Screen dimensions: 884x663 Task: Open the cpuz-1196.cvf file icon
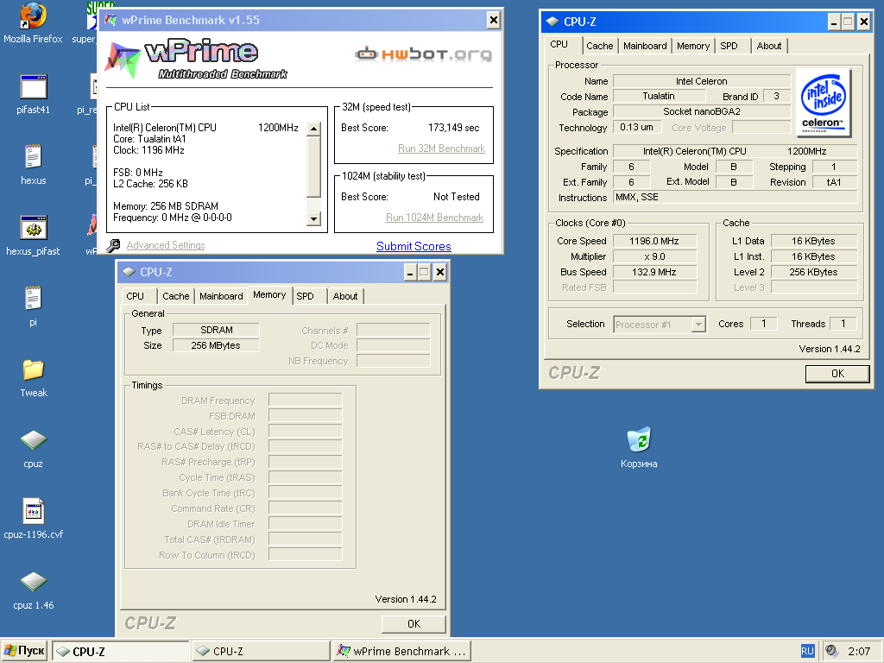[33, 519]
